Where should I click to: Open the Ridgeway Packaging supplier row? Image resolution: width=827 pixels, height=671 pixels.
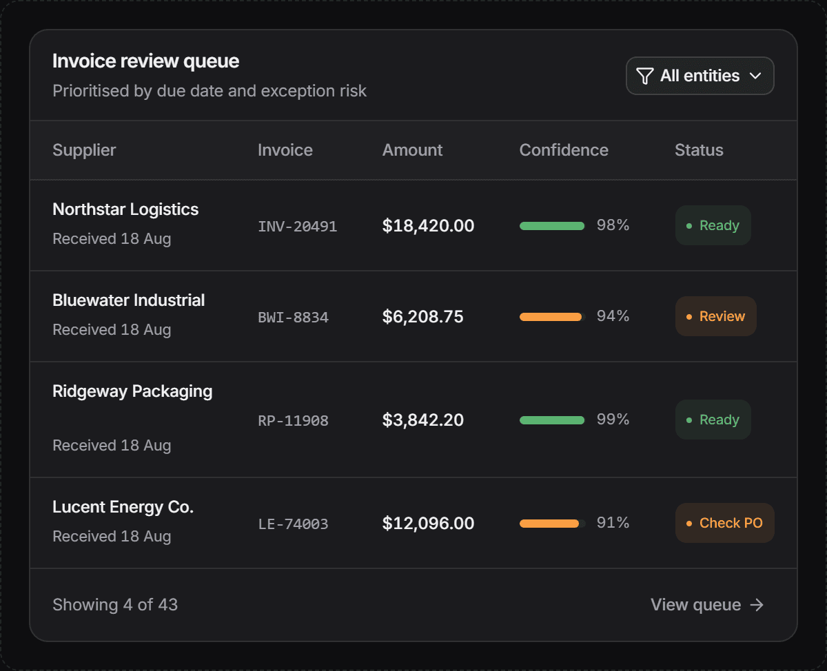(413, 420)
